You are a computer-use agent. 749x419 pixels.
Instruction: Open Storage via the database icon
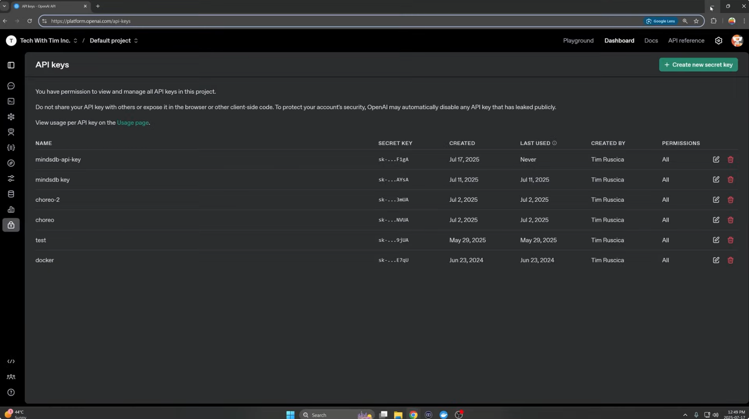[x=11, y=193]
